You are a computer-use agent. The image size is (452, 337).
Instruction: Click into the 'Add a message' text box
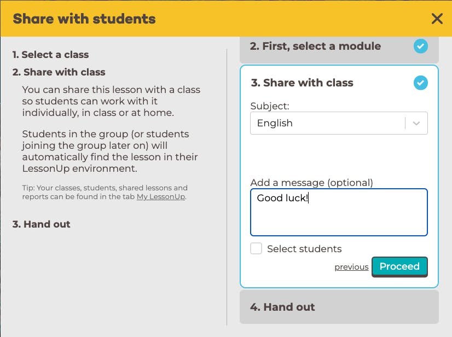tap(339, 212)
